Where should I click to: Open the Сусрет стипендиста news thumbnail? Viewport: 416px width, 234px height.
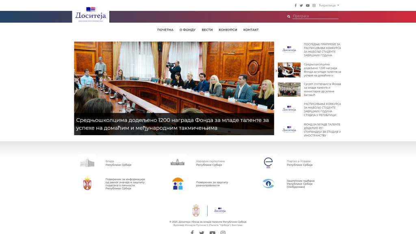tap(289, 89)
